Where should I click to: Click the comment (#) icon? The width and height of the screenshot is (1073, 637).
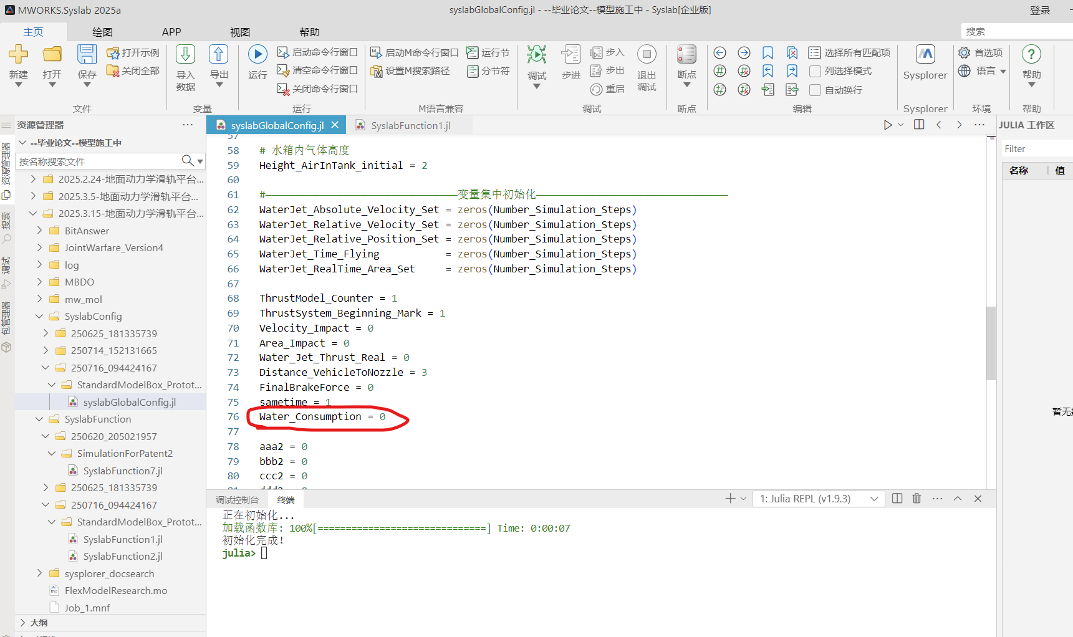720,71
